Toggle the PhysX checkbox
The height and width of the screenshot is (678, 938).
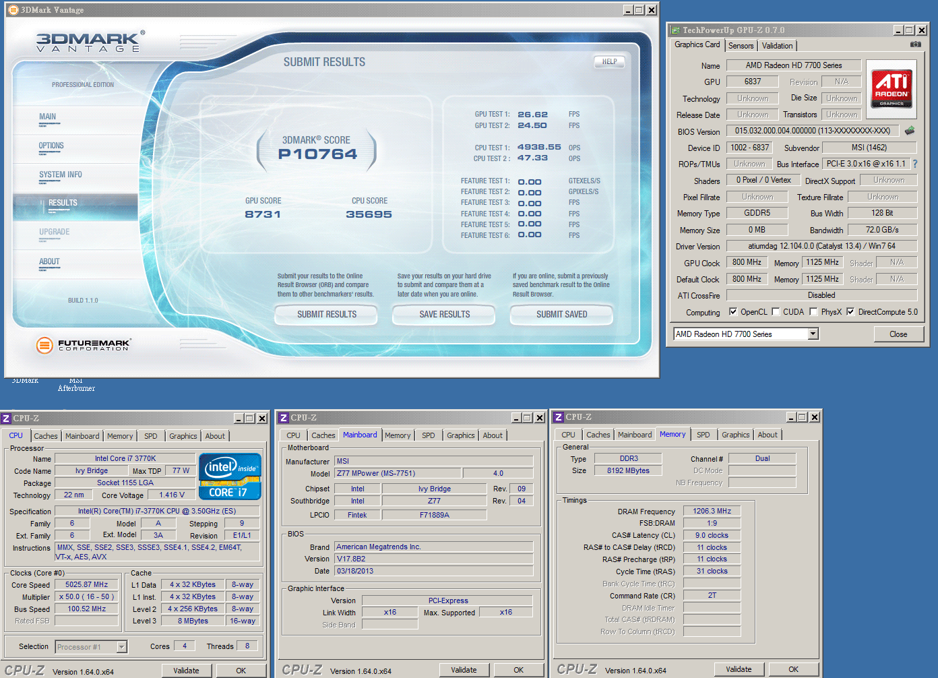(813, 312)
